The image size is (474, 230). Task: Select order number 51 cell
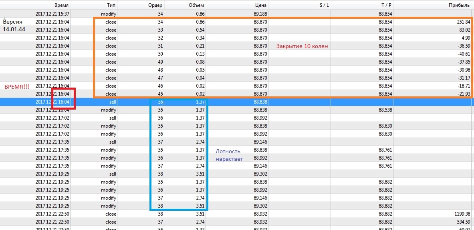tap(161, 46)
